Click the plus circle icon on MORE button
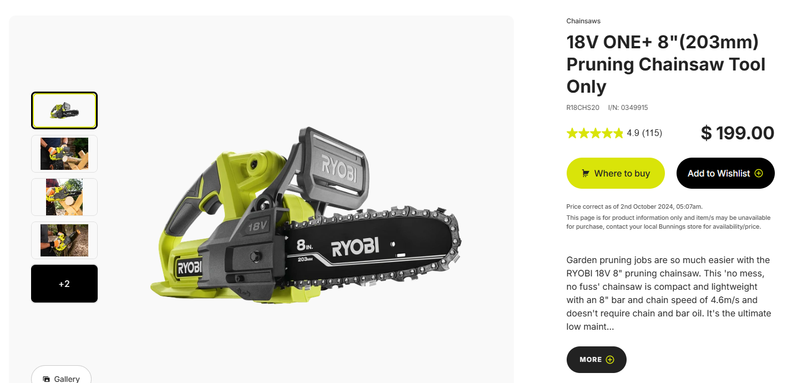 [610, 360]
